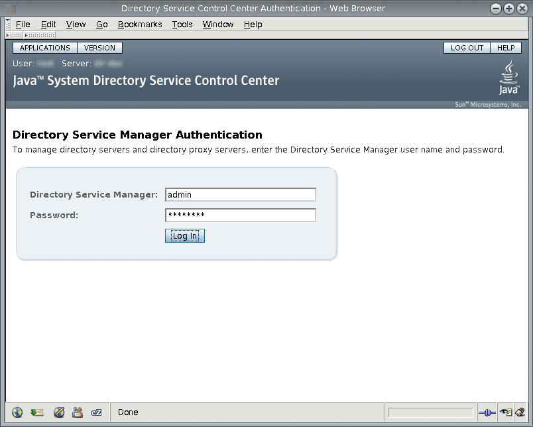Click the 'User:' label in header
Image resolution: width=533 pixels, height=427 pixels.
(23, 64)
